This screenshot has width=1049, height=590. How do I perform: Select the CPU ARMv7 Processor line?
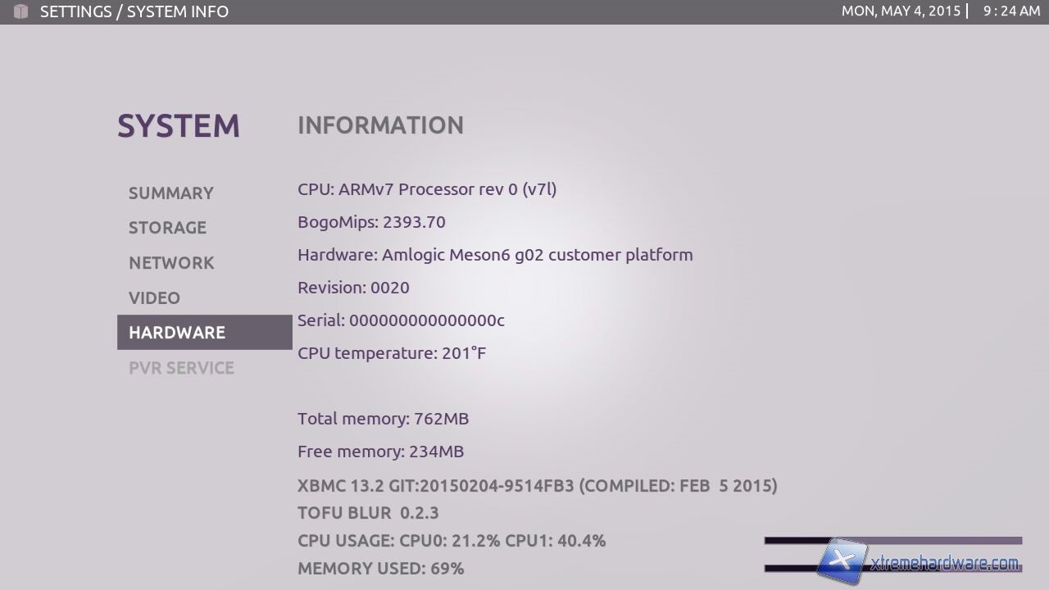click(427, 189)
